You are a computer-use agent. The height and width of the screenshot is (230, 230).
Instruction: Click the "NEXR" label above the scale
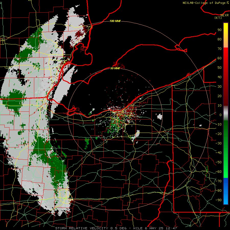pos(224,15)
